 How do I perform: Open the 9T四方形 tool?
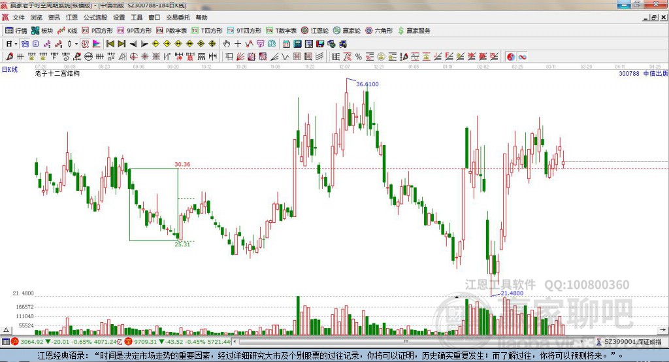[x=244, y=30]
